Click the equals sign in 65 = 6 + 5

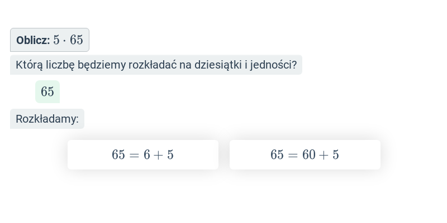(134, 155)
